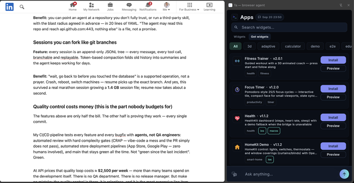Click the browser agent terminal icon in title bar
Viewport: 354px width, 183px height.
pyautogui.click(x=230, y=5)
